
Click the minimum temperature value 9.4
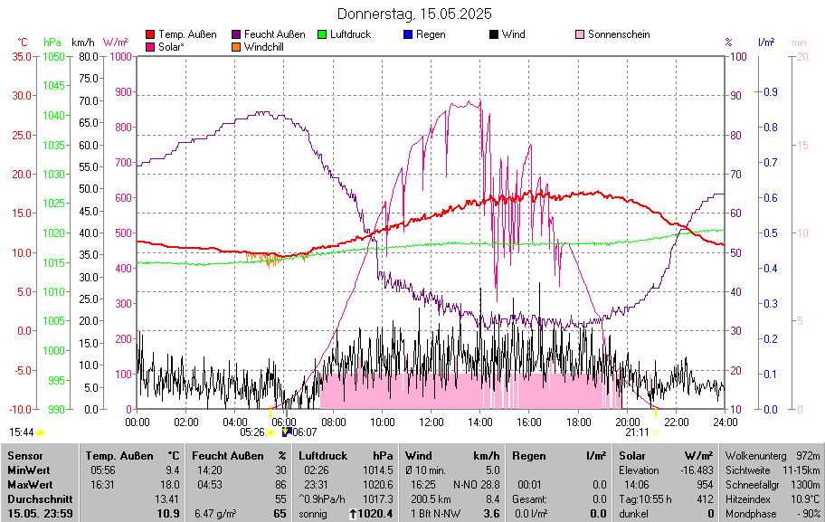[x=172, y=470]
